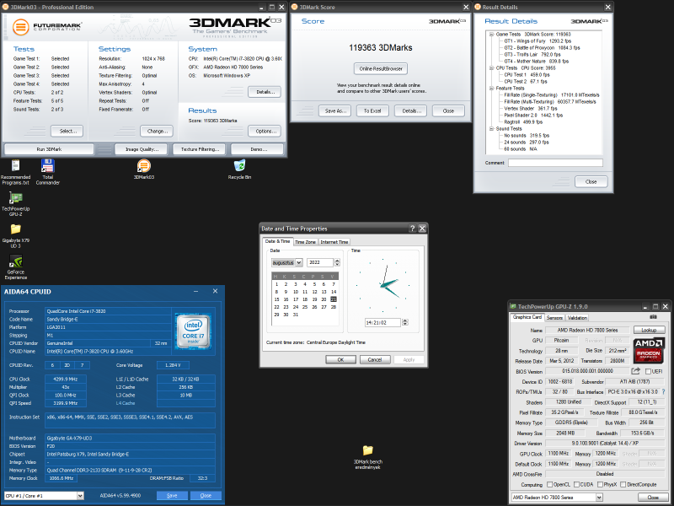The image size is (674, 506).
Task: Close the AIDA64 CPUID window
Action: [x=215, y=291]
